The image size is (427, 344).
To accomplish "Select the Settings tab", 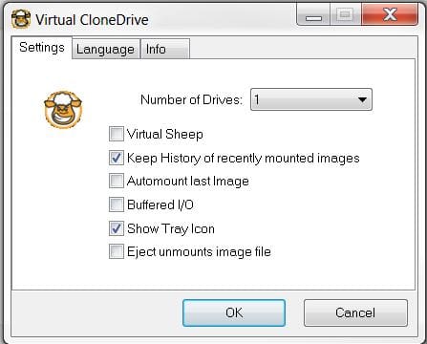I will coord(42,48).
